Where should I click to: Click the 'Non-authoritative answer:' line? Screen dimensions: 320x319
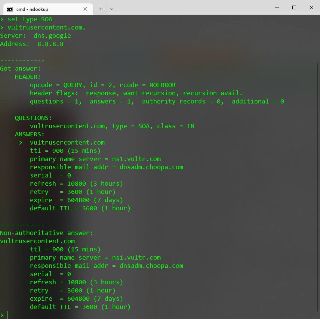(x=46, y=233)
